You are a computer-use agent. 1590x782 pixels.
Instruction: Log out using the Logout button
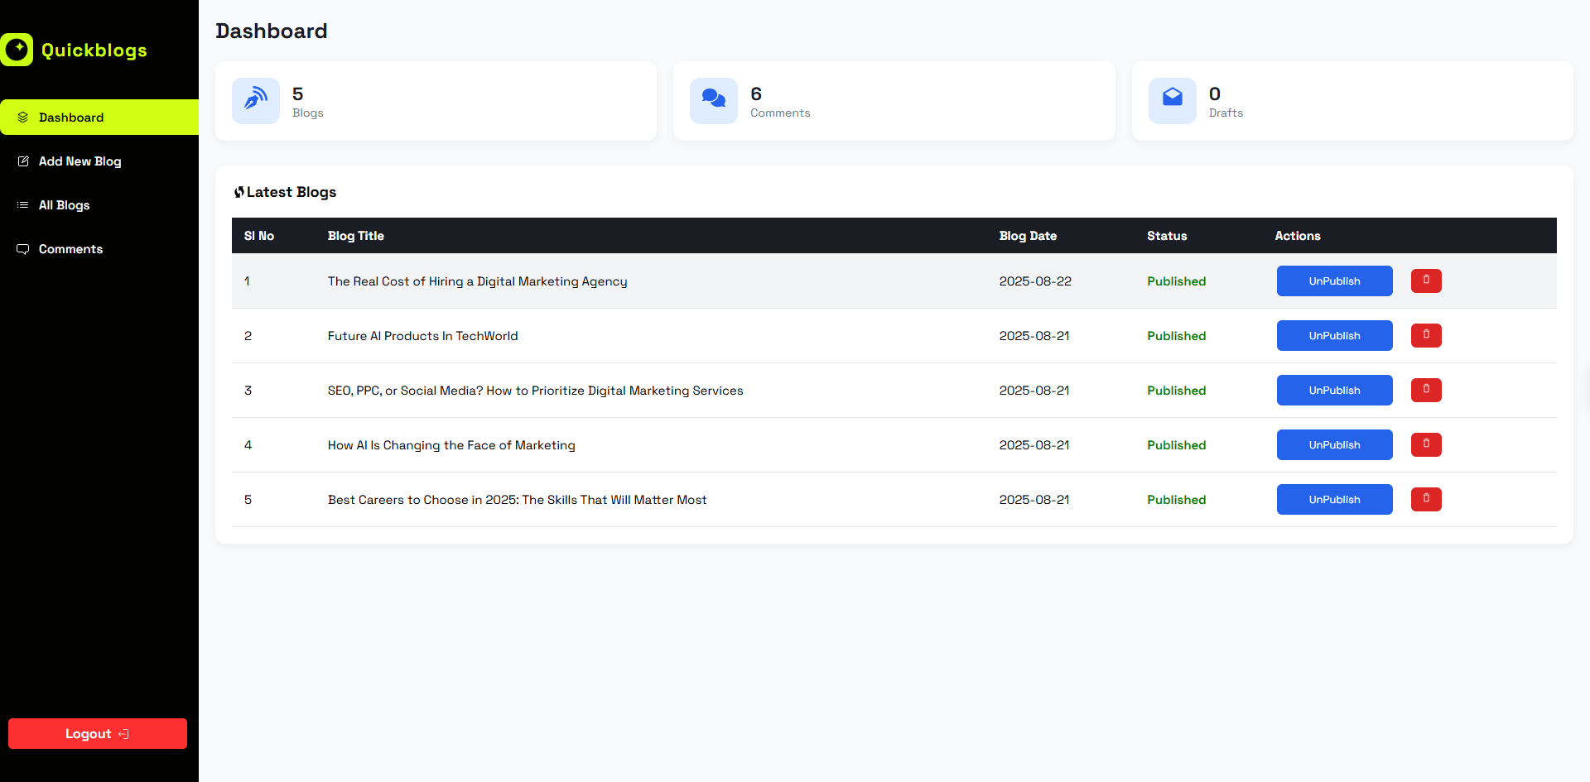click(97, 733)
